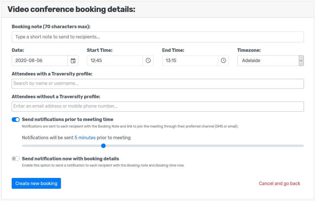Open the date picker calendar icon

tap(73, 61)
